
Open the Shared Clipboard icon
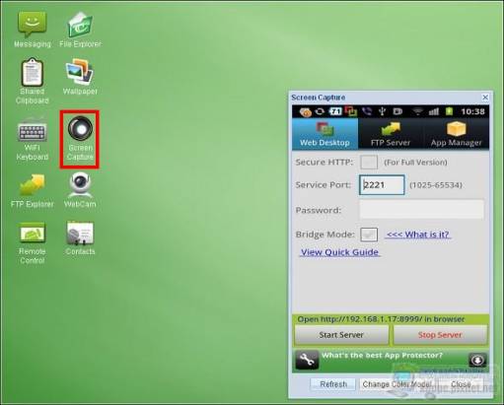32,82
